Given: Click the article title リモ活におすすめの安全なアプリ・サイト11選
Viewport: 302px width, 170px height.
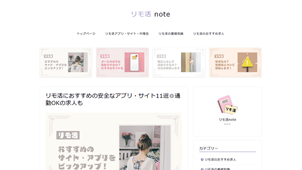Looking at the screenshot, I should point(113,99).
